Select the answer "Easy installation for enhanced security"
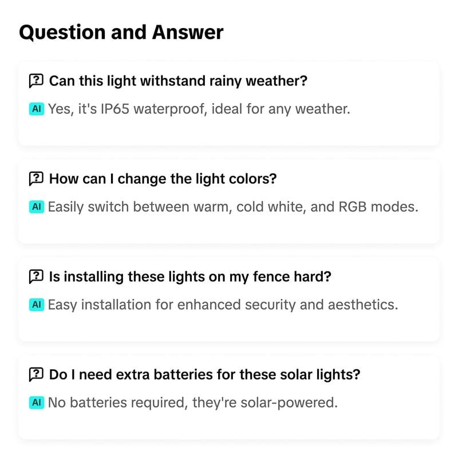Viewport: 458px width, 458px height. pyautogui.click(x=222, y=305)
